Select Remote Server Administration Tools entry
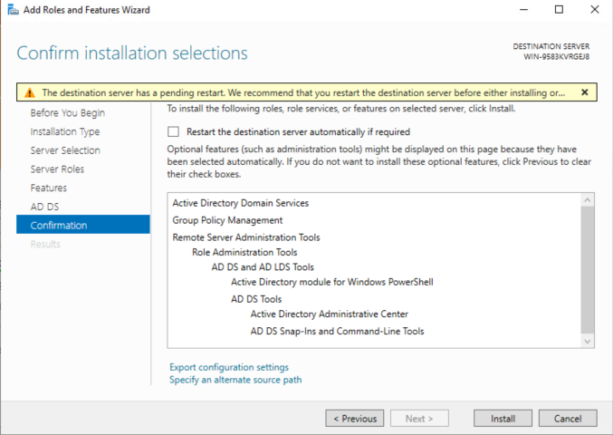The height and width of the screenshot is (435, 613). point(246,237)
